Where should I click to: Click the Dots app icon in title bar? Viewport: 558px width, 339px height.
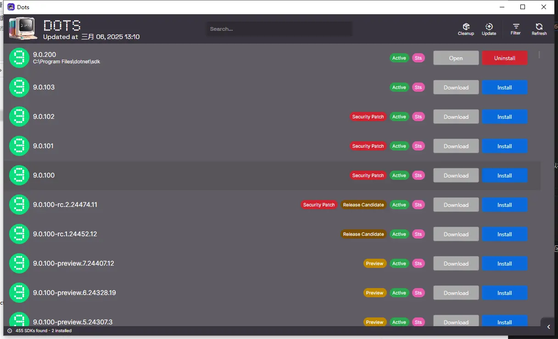[x=11, y=7]
